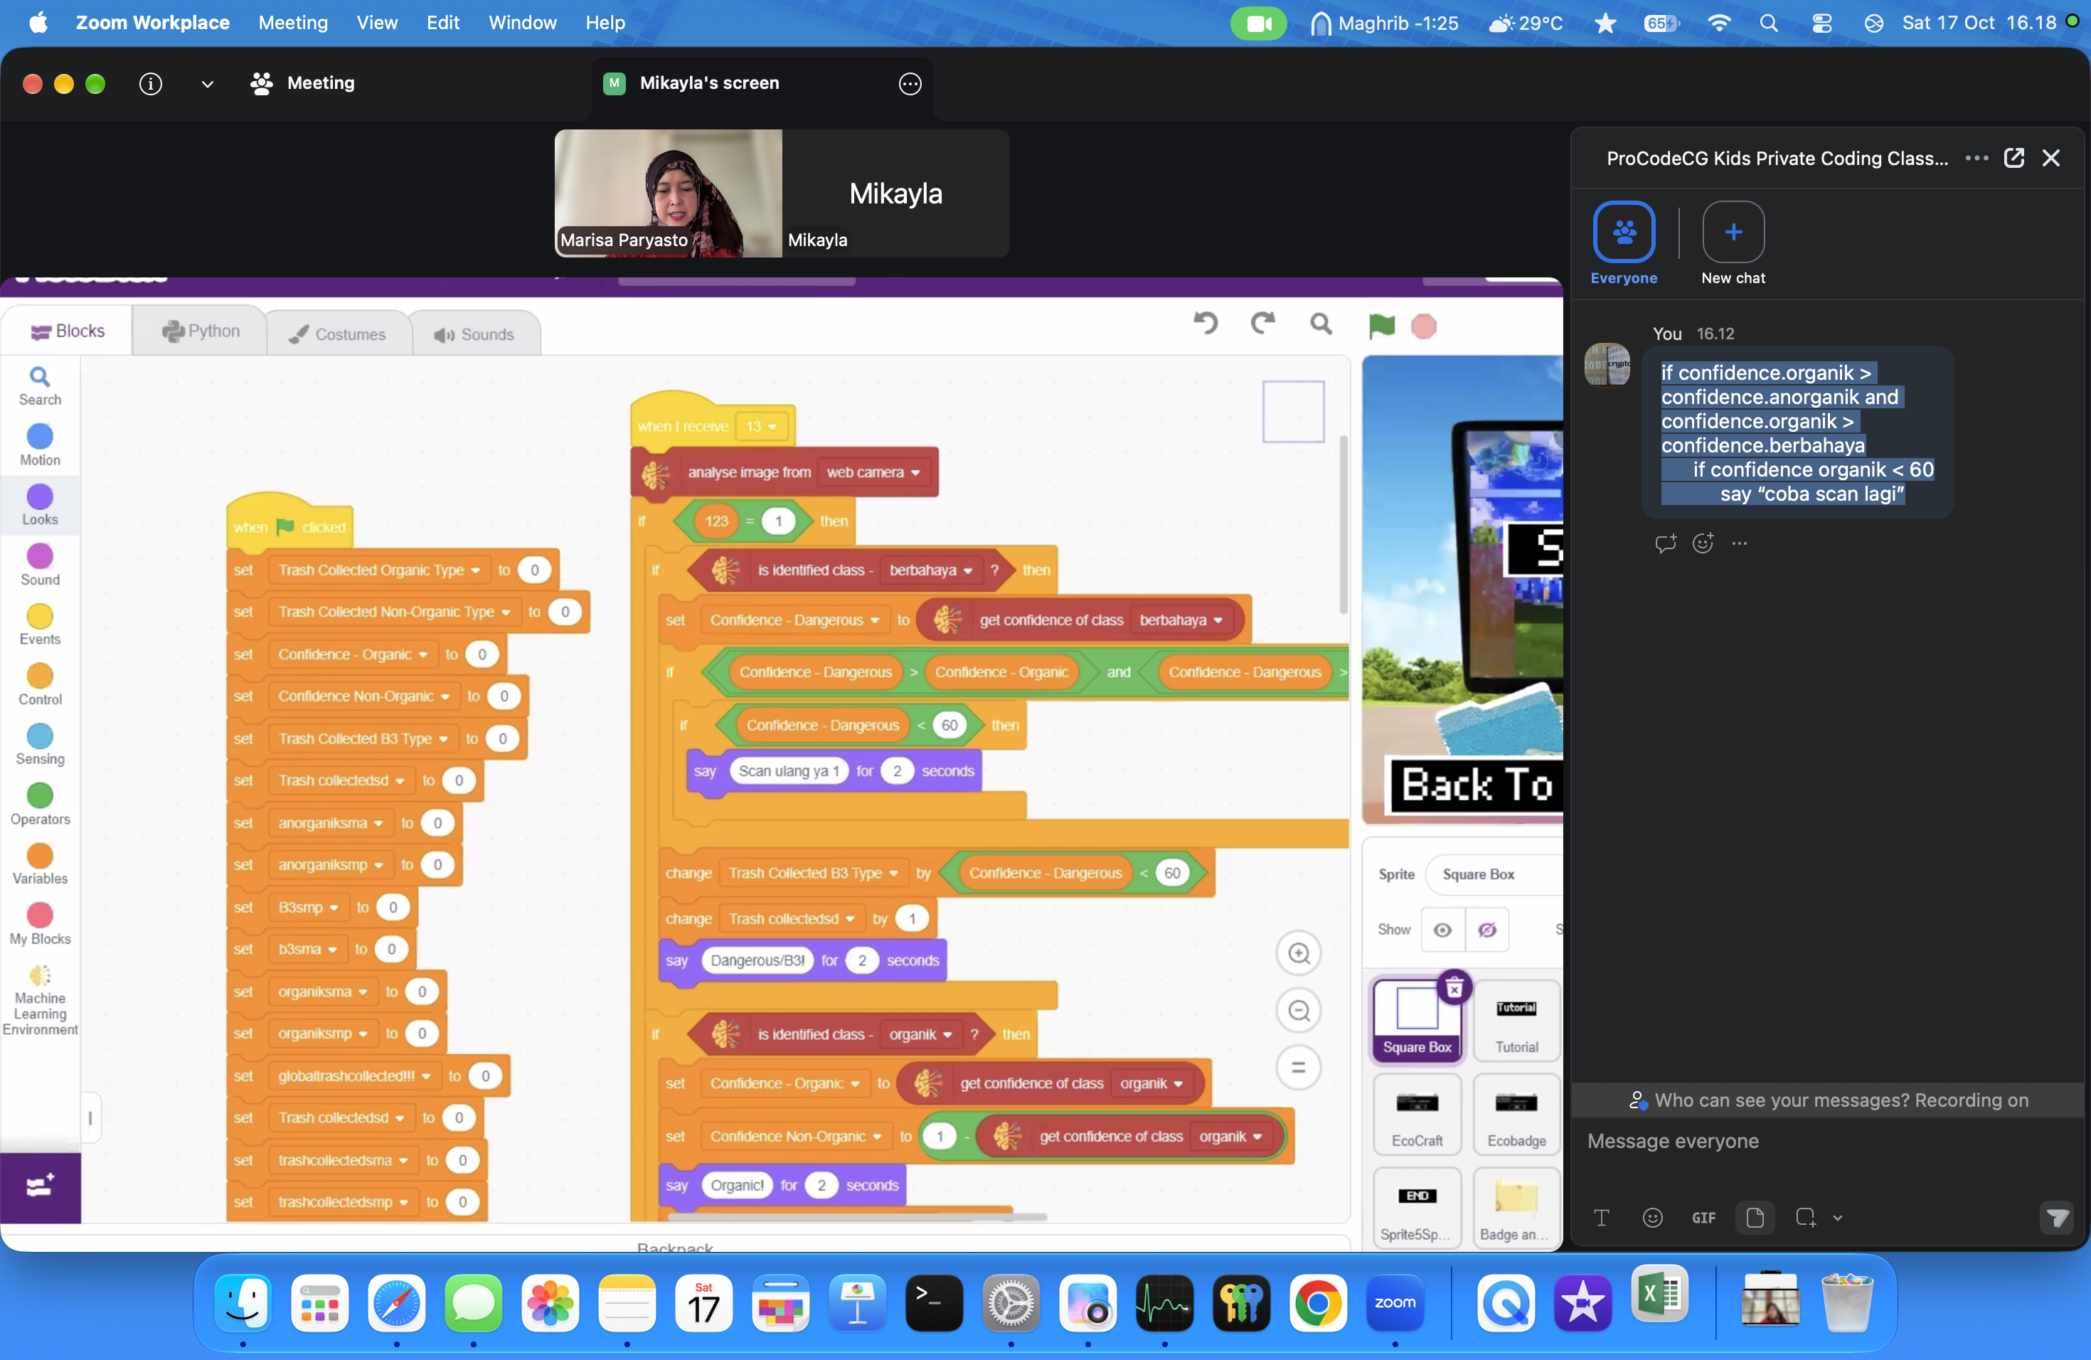The width and height of the screenshot is (2091, 1360).
Task: Open the GIF picker in chat
Action: [1703, 1218]
